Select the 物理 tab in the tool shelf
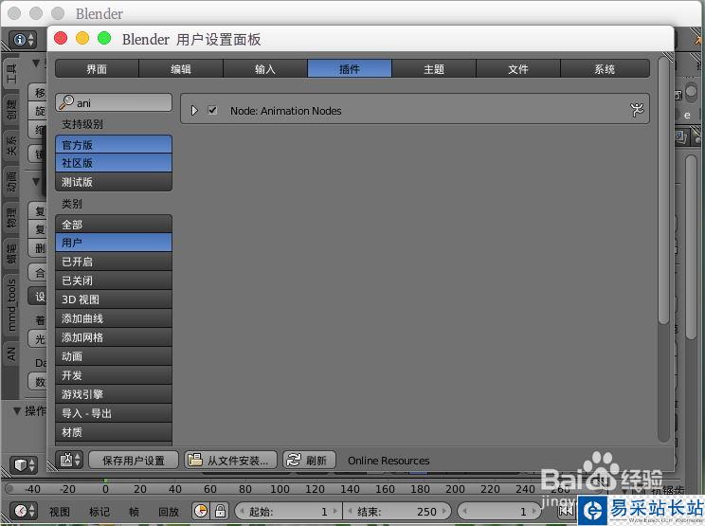Image resolution: width=705 pixels, height=526 pixels. (x=11, y=217)
